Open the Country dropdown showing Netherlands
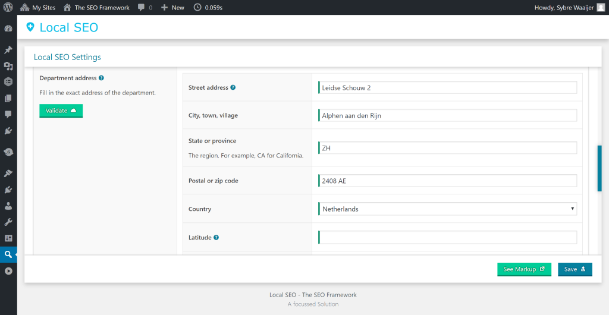Viewport: 609px width, 315px height. pos(448,209)
